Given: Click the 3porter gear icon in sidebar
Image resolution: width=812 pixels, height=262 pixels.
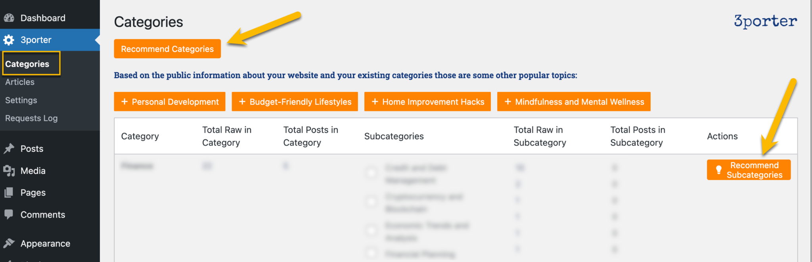Looking at the screenshot, I should point(9,40).
